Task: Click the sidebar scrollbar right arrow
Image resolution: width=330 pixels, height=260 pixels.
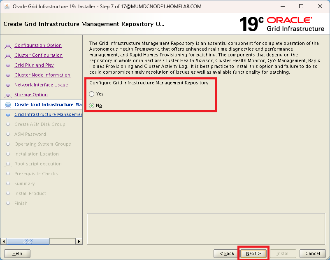Action: [x=79, y=241]
